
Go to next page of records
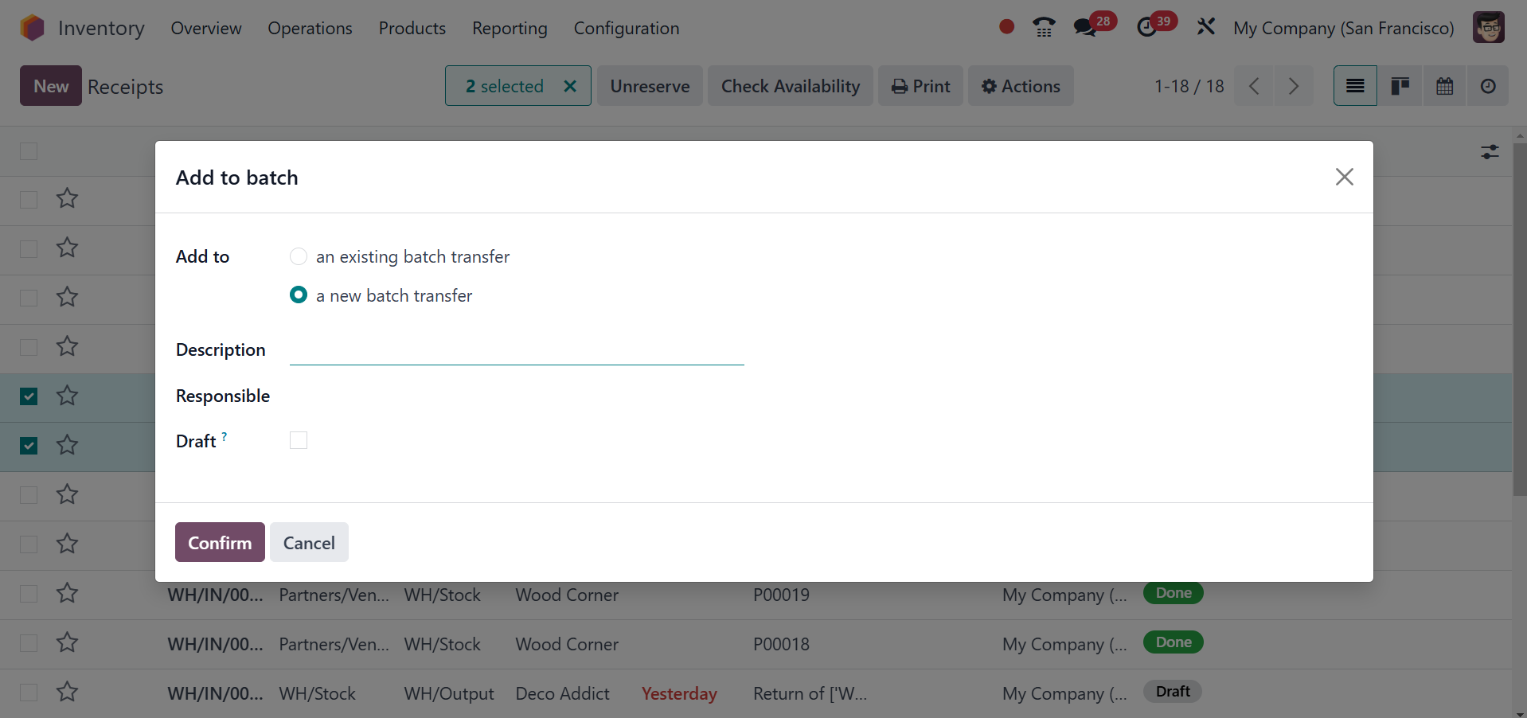(x=1294, y=86)
